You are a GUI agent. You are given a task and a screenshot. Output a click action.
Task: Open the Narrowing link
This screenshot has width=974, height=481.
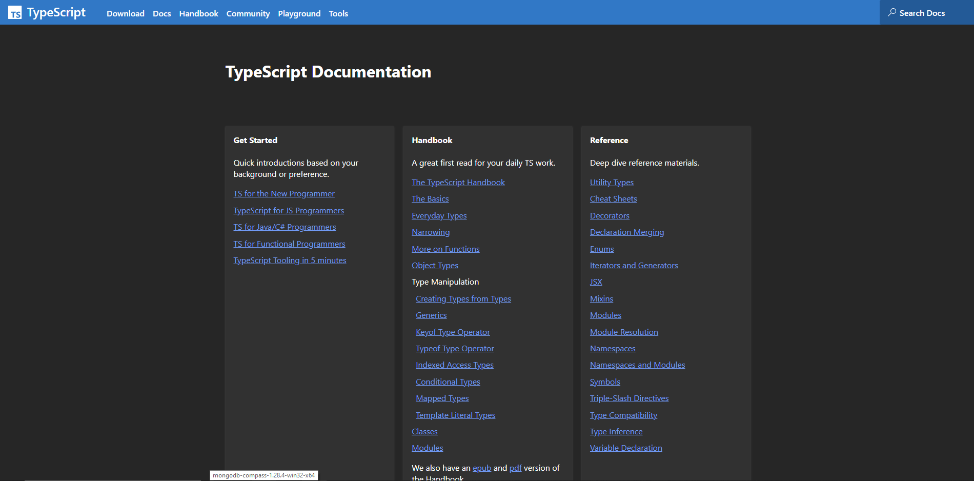(x=431, y=232)
